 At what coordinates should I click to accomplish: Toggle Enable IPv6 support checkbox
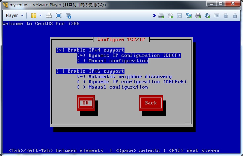pyautogui.click(x=90, y=71)
